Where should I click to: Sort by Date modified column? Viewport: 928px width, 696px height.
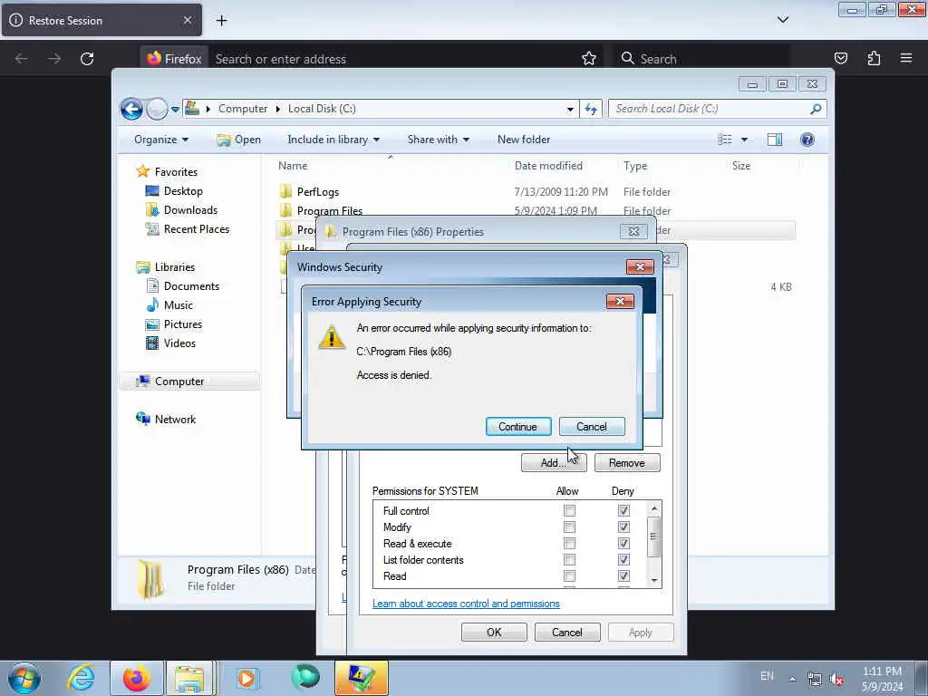(x=548, y=166)
